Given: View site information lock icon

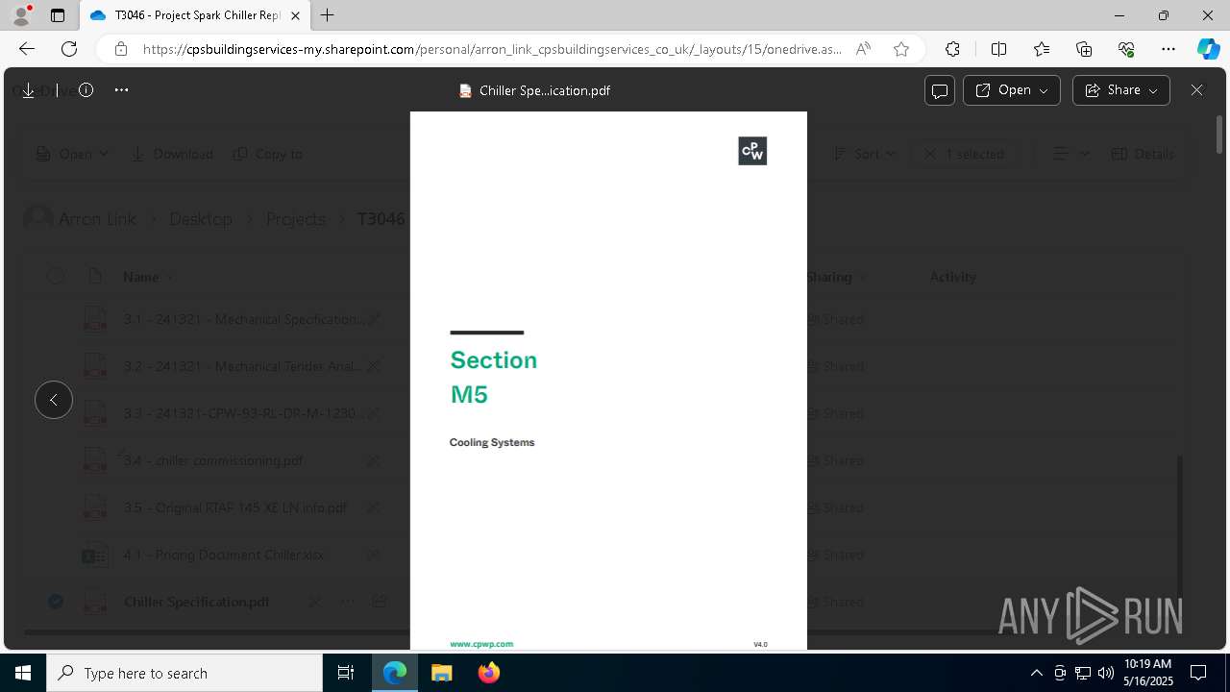Looking at the screenshot, I should [x=121, y=49].
